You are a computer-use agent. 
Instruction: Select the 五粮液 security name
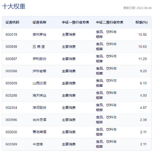39,47
